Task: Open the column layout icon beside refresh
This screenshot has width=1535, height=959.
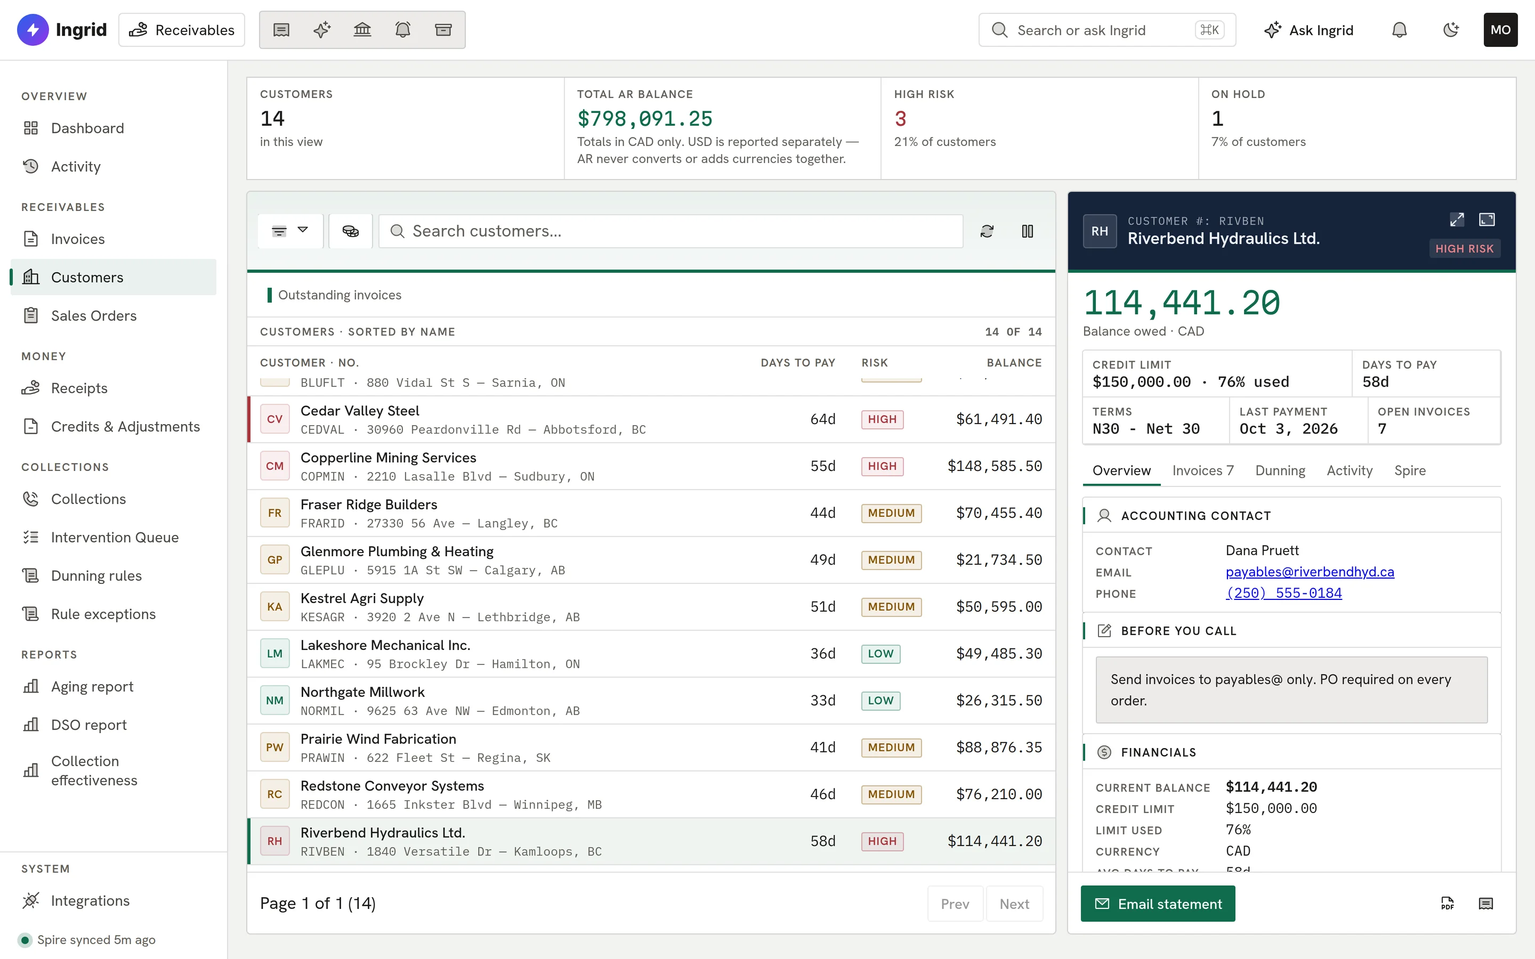Action: tap(1028, 232)
